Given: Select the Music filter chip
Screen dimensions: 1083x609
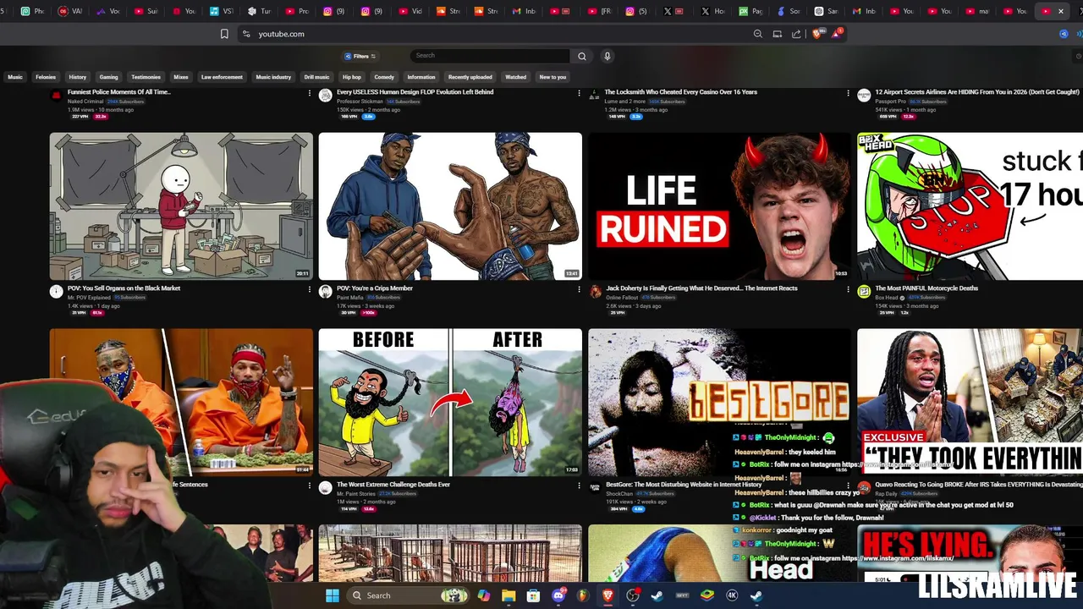Looking at the screenshot, I should tap(15, 77).
